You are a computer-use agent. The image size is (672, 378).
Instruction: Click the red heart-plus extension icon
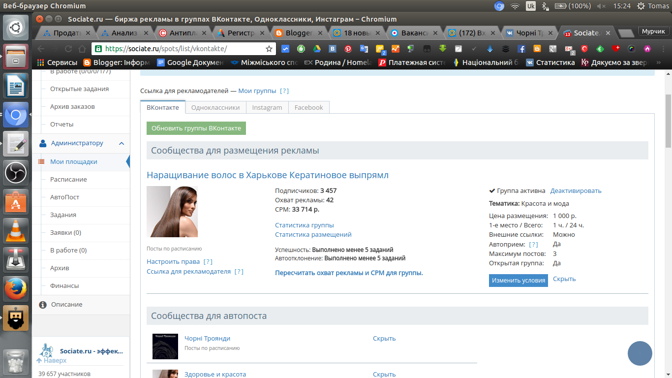tap(616, 49)
